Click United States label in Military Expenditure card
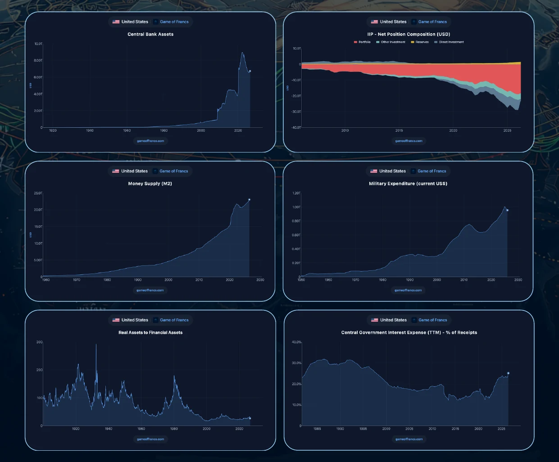The width and height of the screenshot is (559, 462). point(392,171)
